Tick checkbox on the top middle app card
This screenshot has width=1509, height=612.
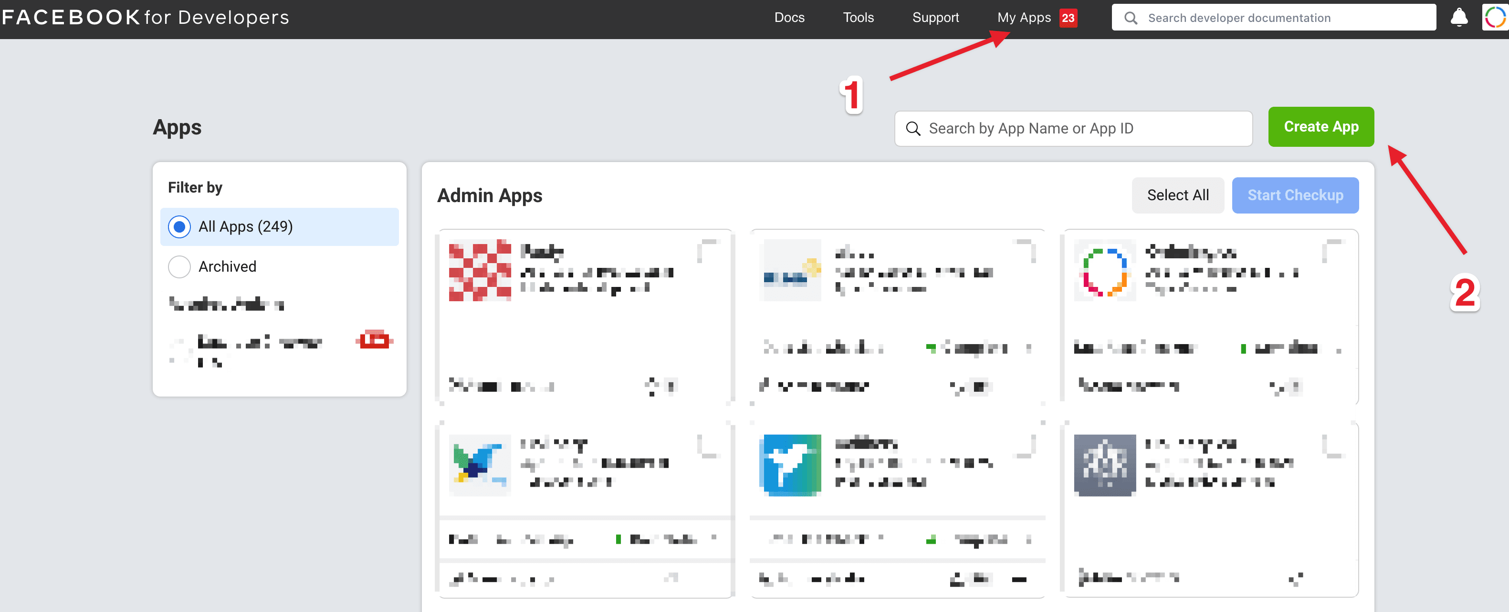pyautogui.click(x=1025, y=251)
